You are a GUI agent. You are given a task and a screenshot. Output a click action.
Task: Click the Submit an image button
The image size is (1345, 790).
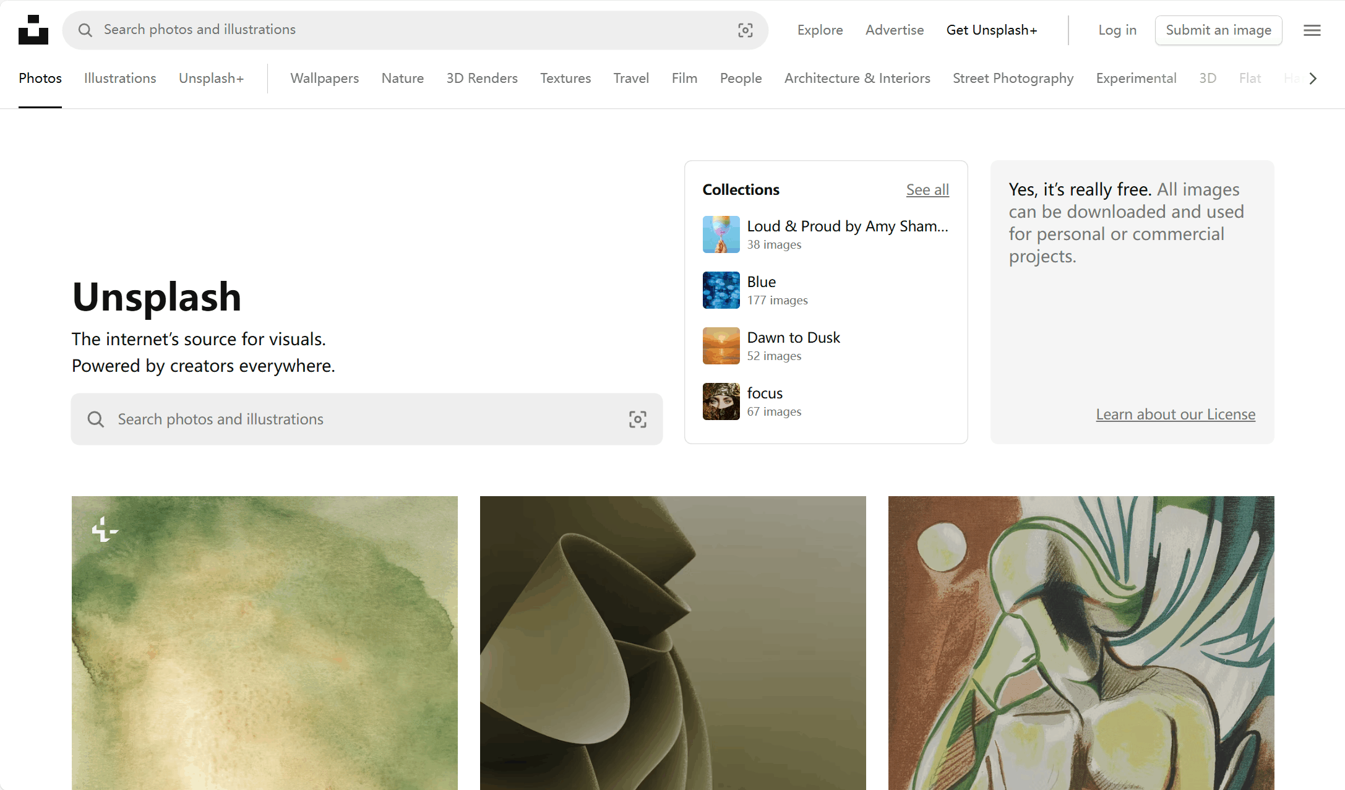click(x=1218, y=30)
